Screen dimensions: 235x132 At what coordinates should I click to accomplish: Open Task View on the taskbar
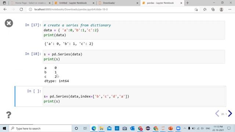coord(85,128)
